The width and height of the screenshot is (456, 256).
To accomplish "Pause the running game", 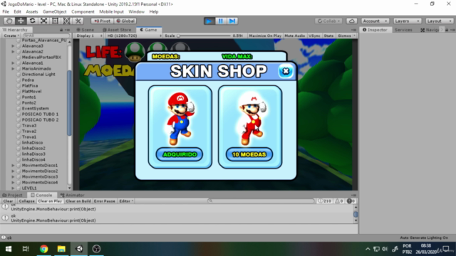I will click(220, 21).
